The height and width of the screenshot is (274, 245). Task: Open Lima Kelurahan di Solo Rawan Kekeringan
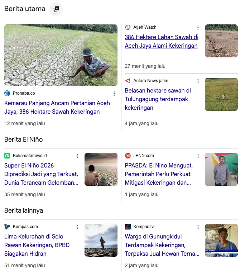37,245
